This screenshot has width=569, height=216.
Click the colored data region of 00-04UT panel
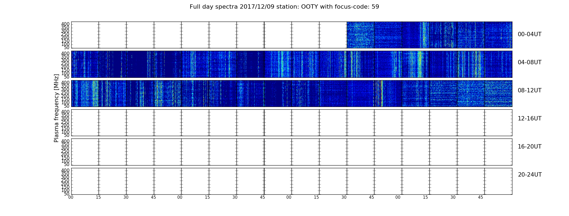[429, 35]
